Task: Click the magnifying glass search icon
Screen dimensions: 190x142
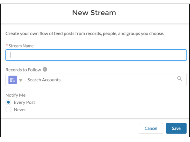Action: (179, 78)
